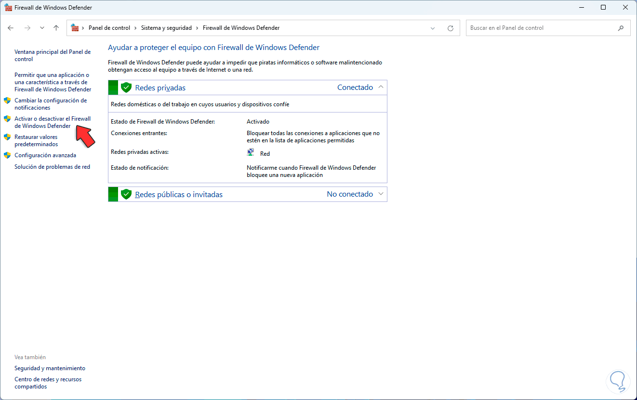The height and width of the screenshot is (400, 637).
Task: Click the 'Redes públicas o invitadas' heading
Action: click(x=179, y=194)
